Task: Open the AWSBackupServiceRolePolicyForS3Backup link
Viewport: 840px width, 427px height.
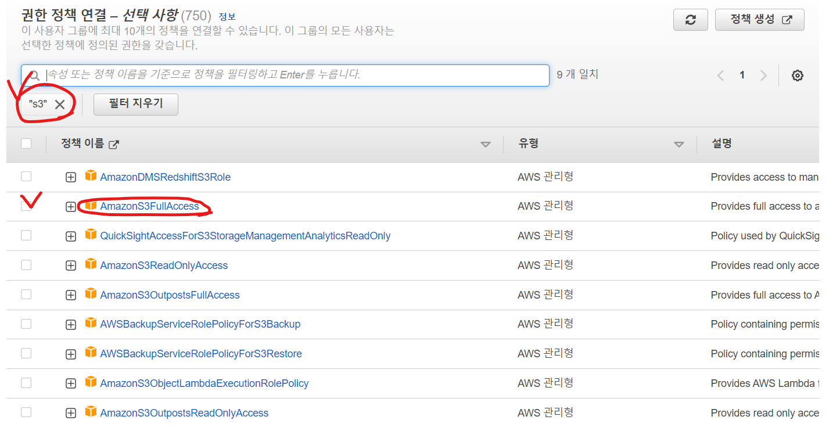Action: pos(200,324)
